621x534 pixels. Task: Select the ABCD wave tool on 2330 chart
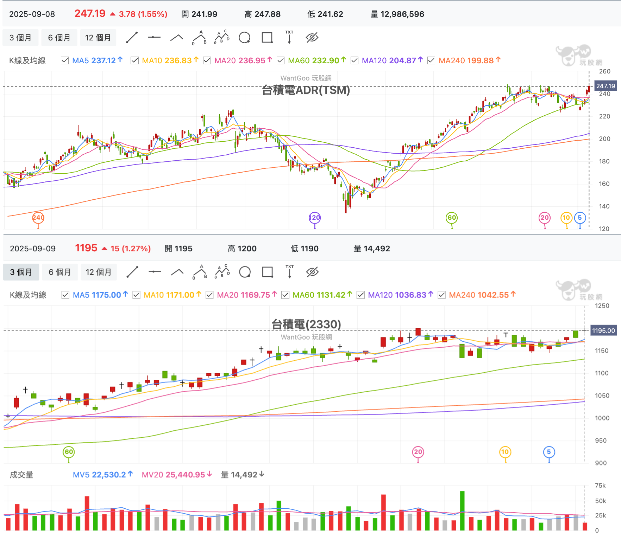tap(222, 271)
